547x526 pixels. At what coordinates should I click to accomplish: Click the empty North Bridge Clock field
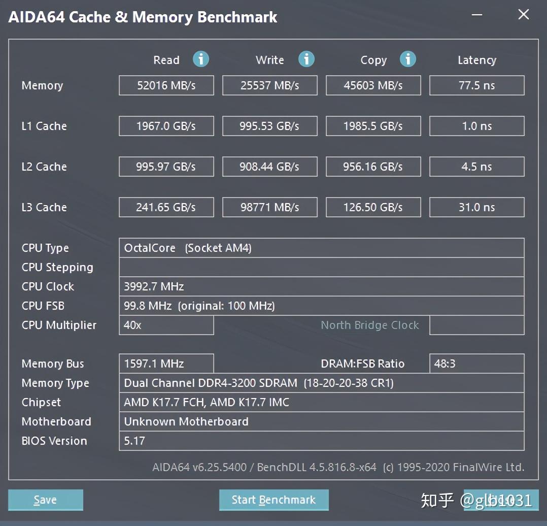(x=476, y=325)
